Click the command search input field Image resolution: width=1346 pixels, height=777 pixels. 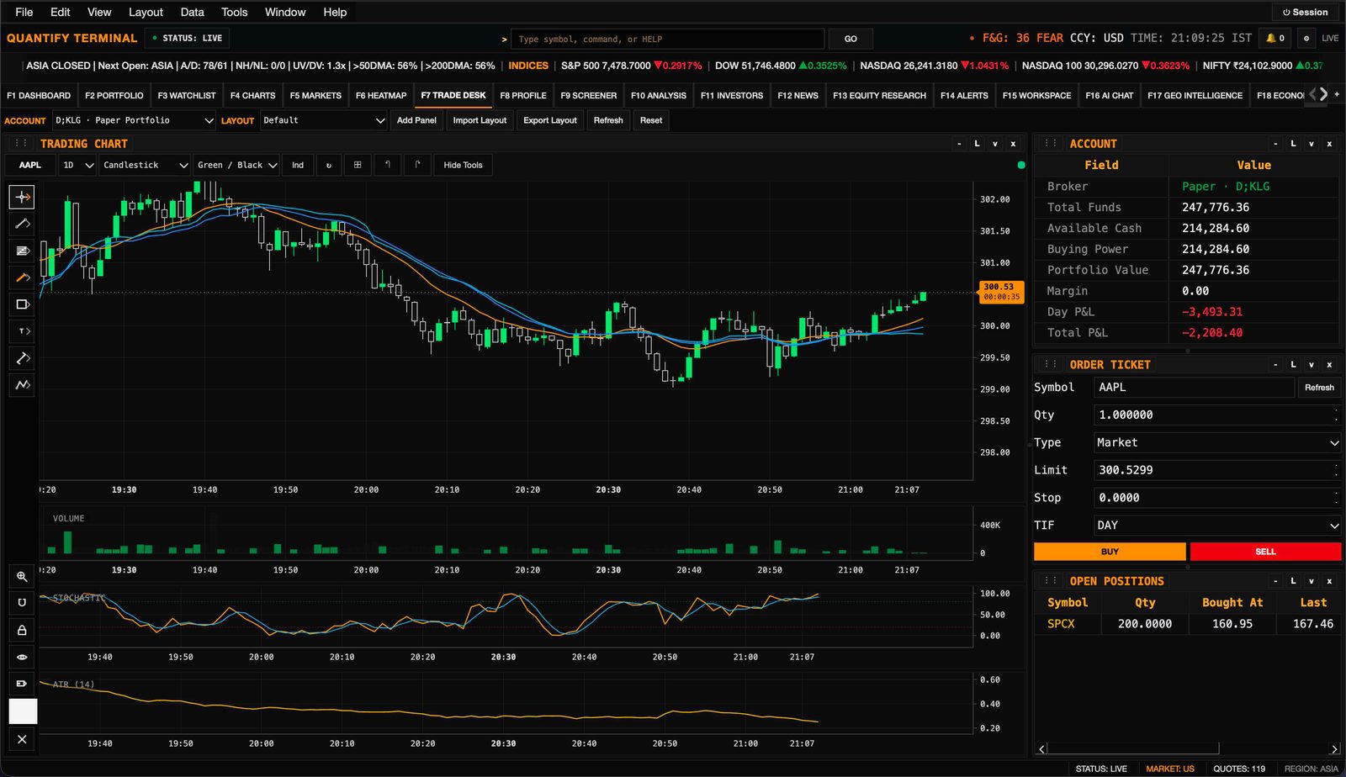click(668, 39)
